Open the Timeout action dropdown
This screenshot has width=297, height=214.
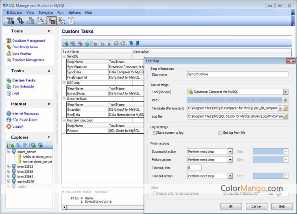click(x=230, y=176)
